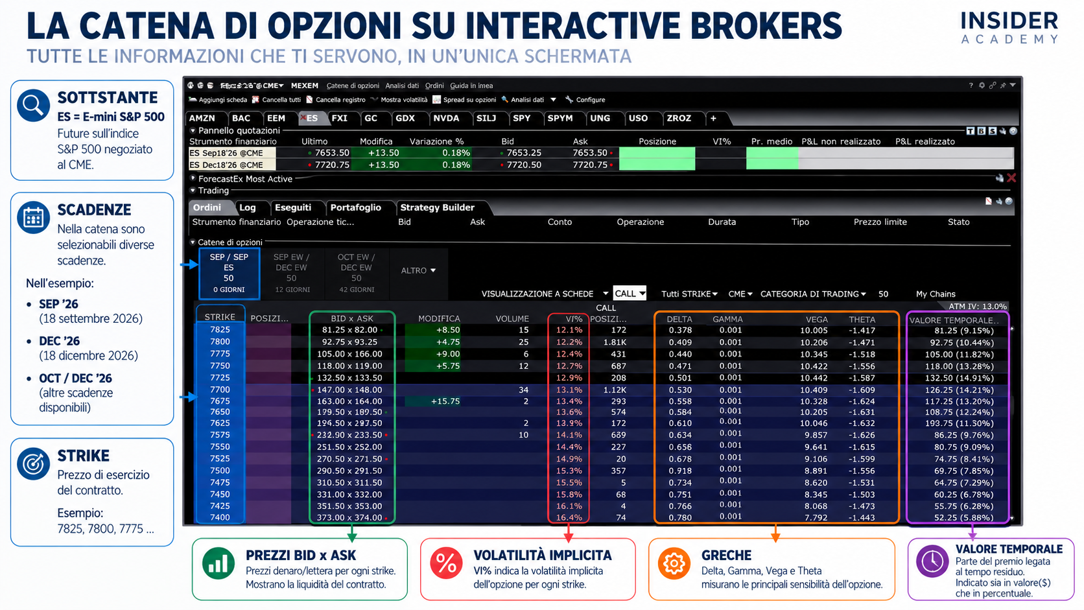Click the round gear icon in Trading panel

pyautogui.click(x=1009, y=201)
